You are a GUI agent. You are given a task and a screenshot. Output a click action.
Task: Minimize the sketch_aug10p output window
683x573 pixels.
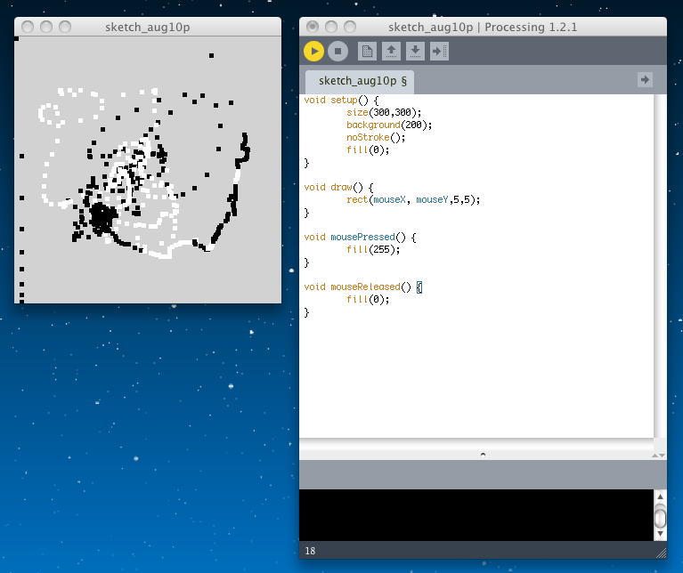point(46,27)
